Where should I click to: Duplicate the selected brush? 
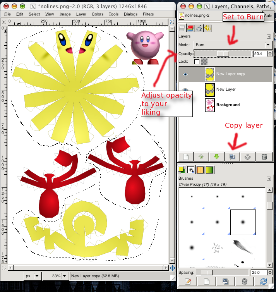pyautogui.click(x=226, y=281)
